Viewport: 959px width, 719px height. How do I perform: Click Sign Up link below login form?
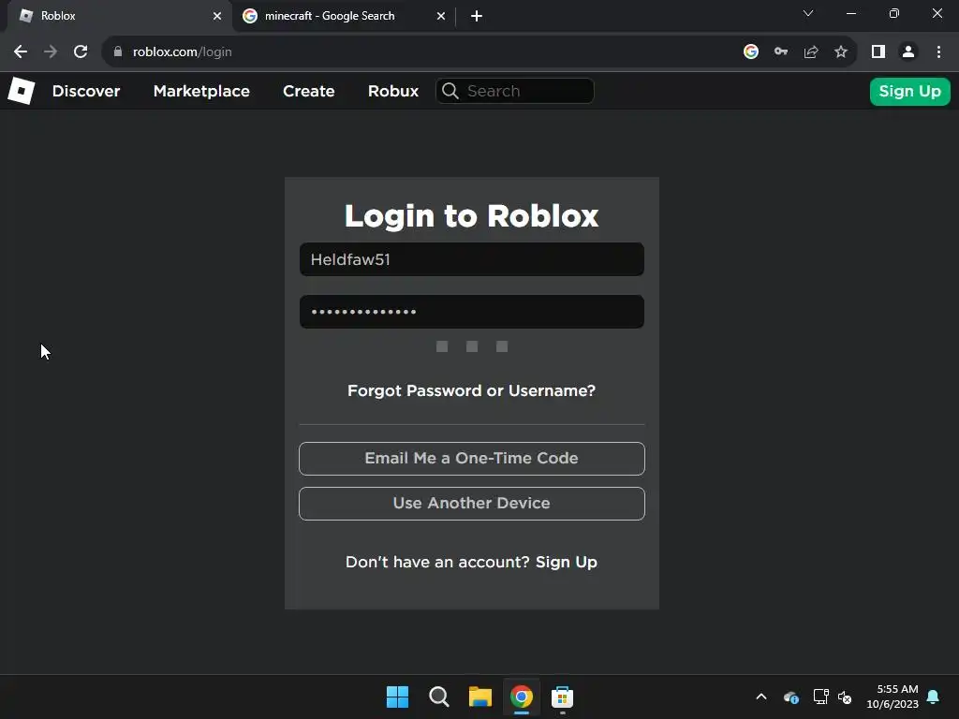tap(567, 562)
